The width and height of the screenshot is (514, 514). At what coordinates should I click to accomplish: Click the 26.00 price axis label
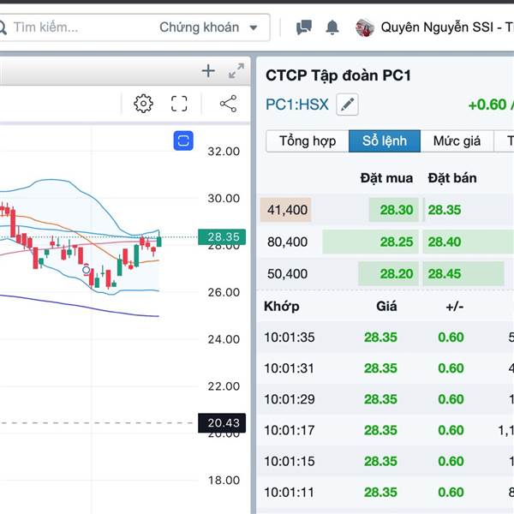click(224, 292)
